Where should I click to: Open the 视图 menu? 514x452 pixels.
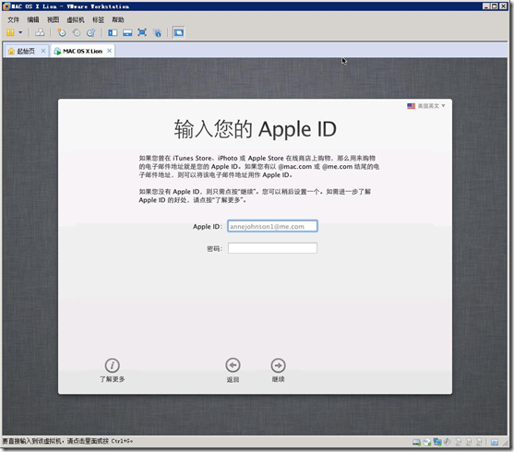pos(53,19)
